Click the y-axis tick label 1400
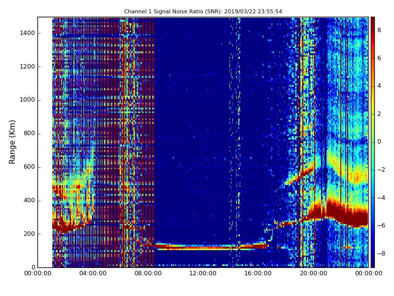 28,33
